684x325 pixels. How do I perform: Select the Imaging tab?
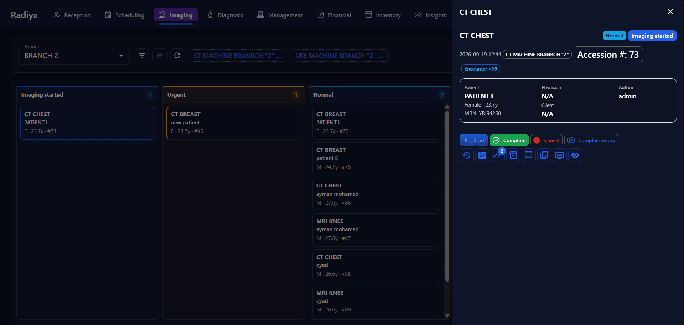pos(176,15)
